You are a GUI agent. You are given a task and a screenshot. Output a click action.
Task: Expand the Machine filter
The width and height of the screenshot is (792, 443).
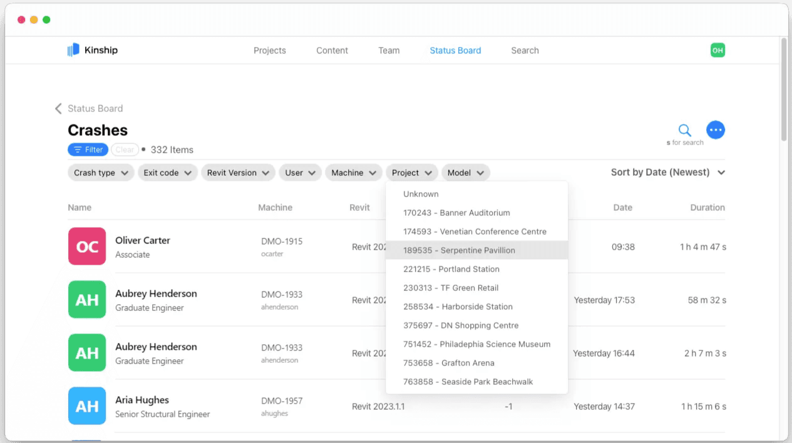click(354, 173)
